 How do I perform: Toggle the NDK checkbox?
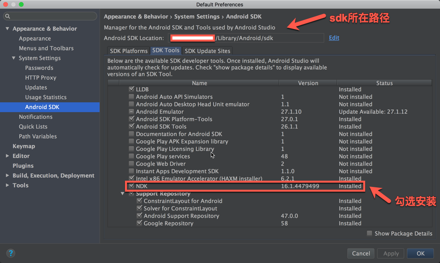[131, 186]
